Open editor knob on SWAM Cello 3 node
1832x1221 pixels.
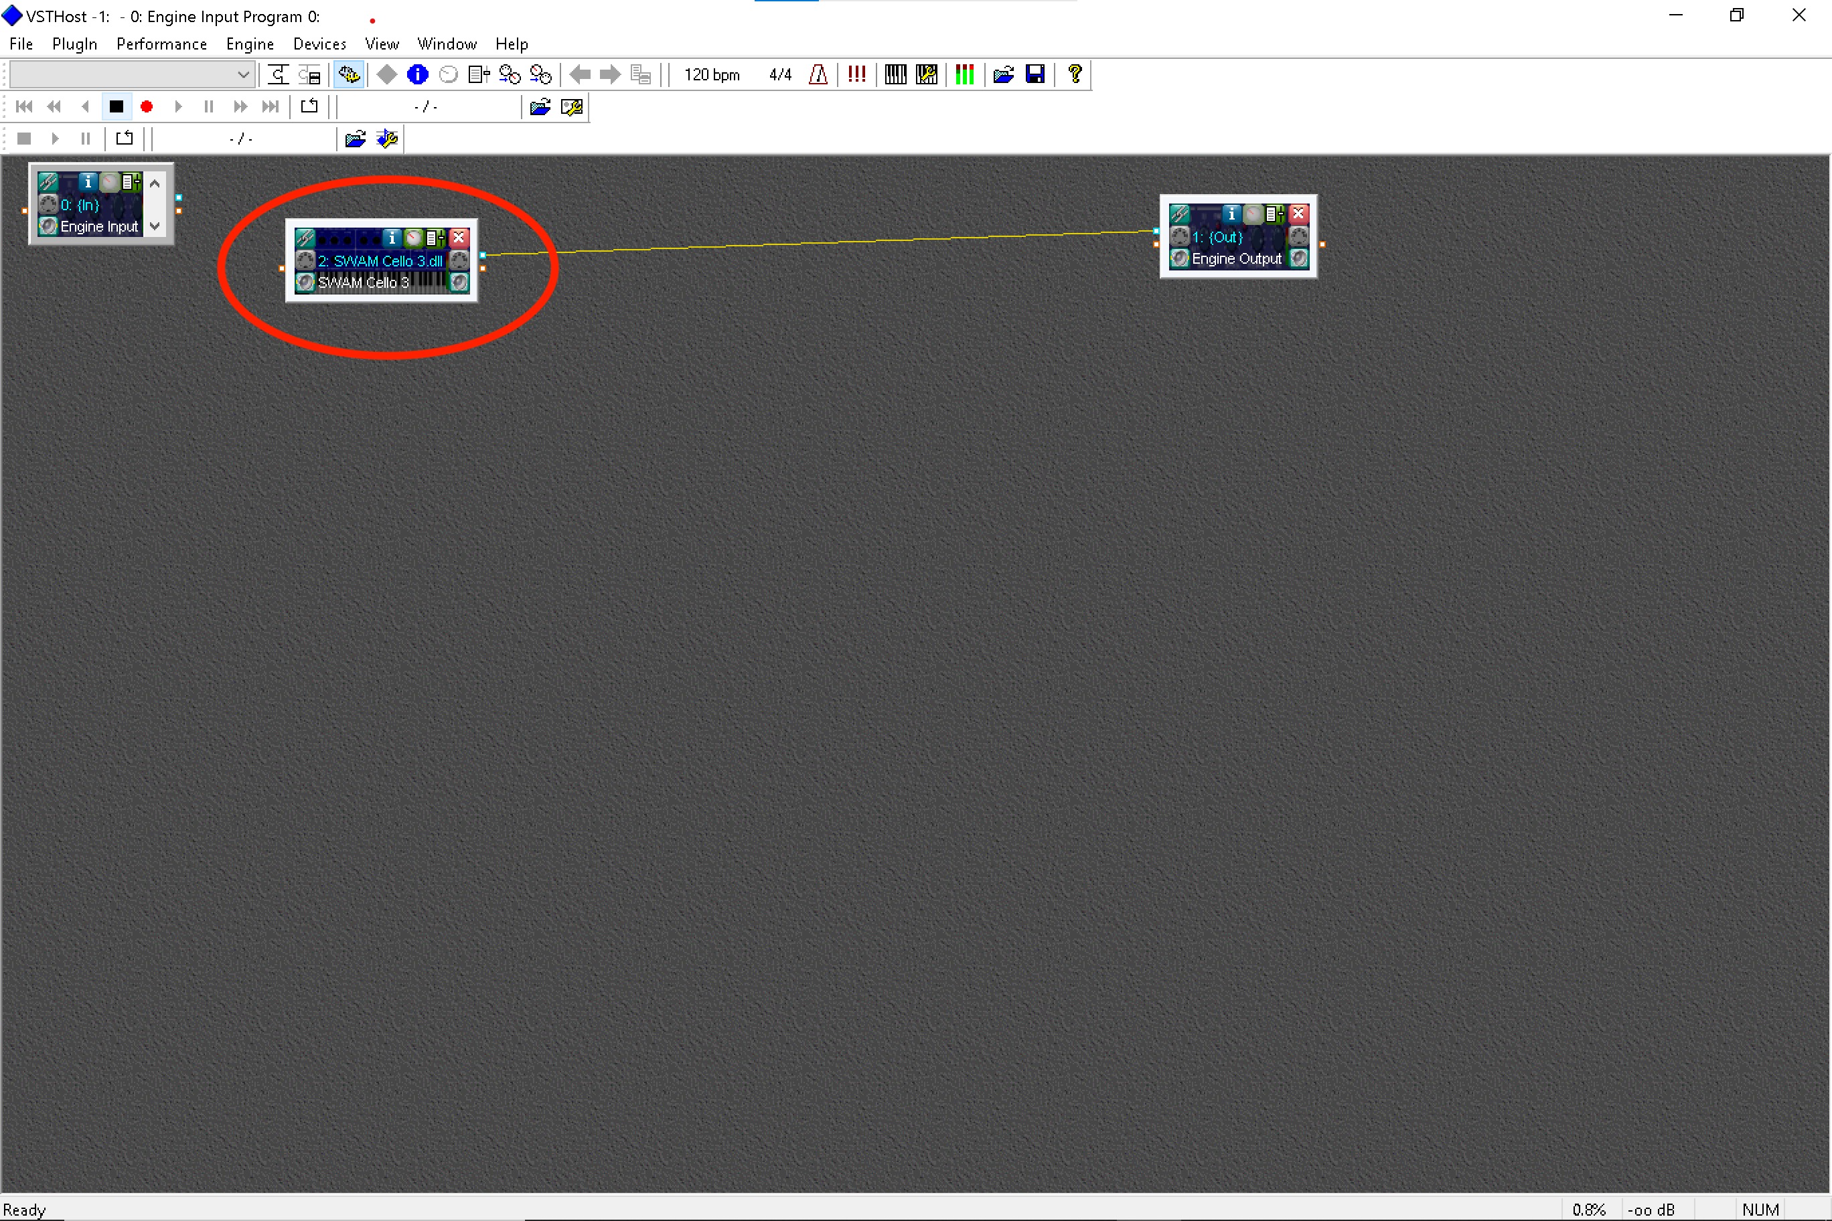(x=414, y=238)
